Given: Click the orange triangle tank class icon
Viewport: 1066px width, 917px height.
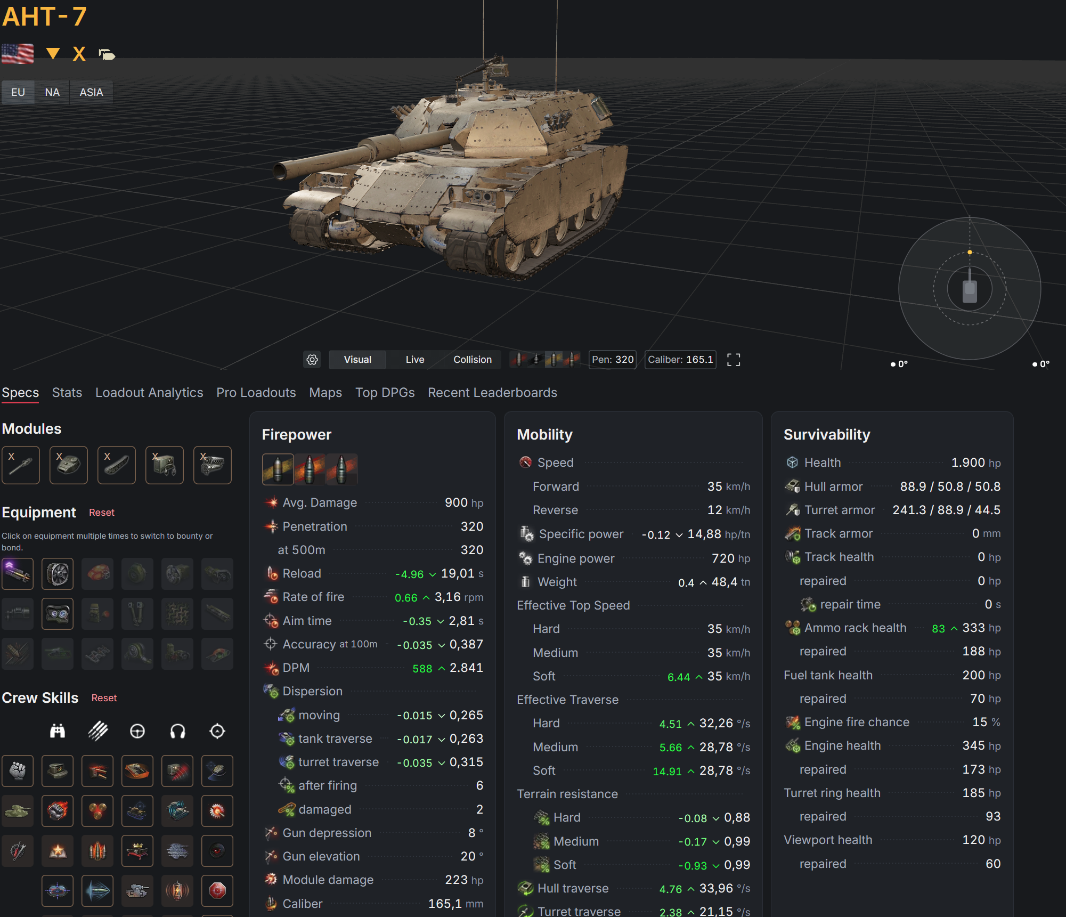Looking at the screenshot, I should pyautogui.click(x=53, y=53).
